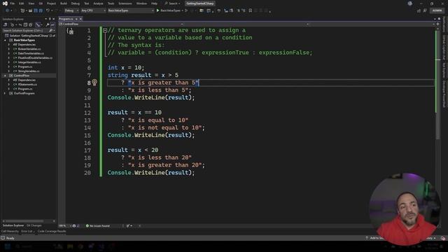Toggle the pin on the Program.cs tab
Viewport: 448px width, 252px height.
pos(76,19)
